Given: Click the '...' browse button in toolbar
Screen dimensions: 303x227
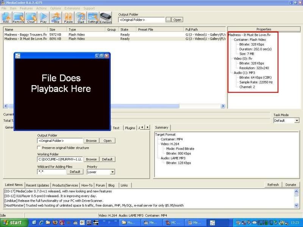Looking at the screenshot, I should [x=168, y=20].
